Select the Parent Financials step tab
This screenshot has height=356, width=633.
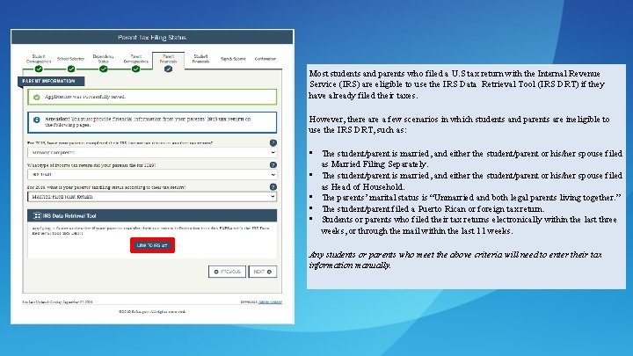(168, 59)
